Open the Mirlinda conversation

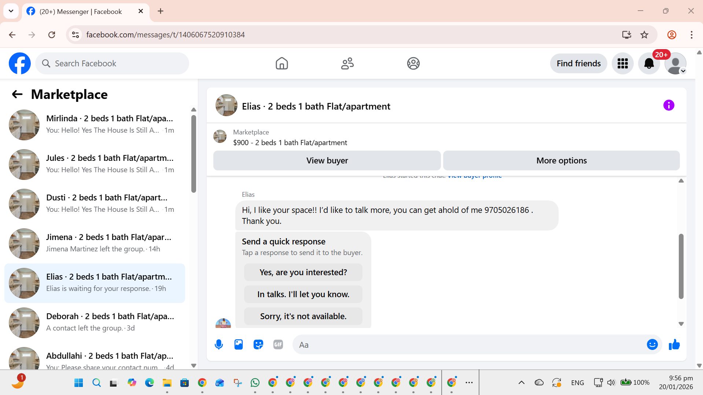tap(95, 125)
